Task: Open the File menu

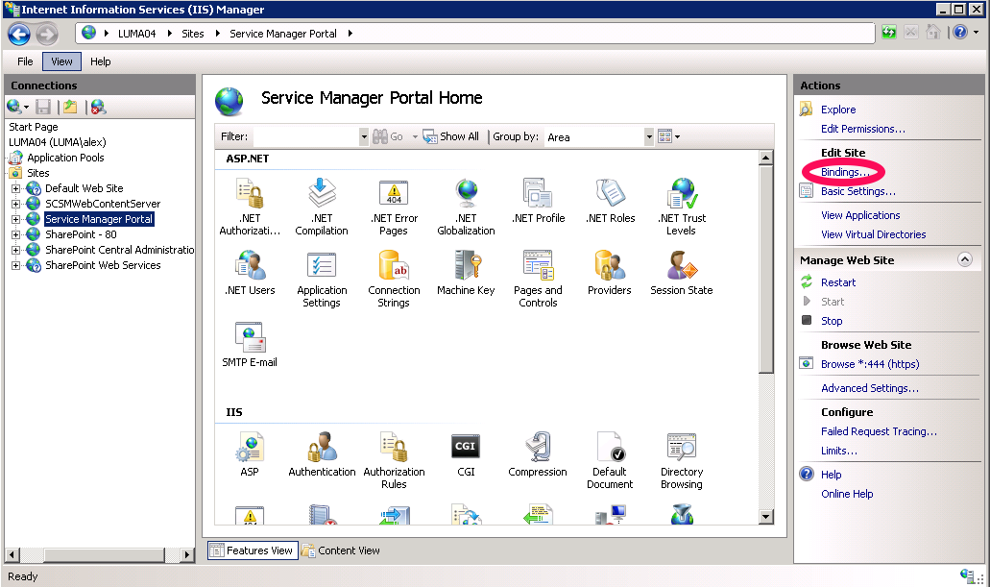Action: 25,61
